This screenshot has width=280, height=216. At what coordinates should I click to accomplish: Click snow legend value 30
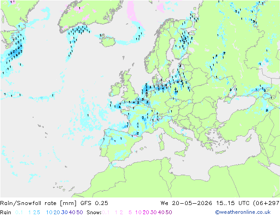pos(154,212)
